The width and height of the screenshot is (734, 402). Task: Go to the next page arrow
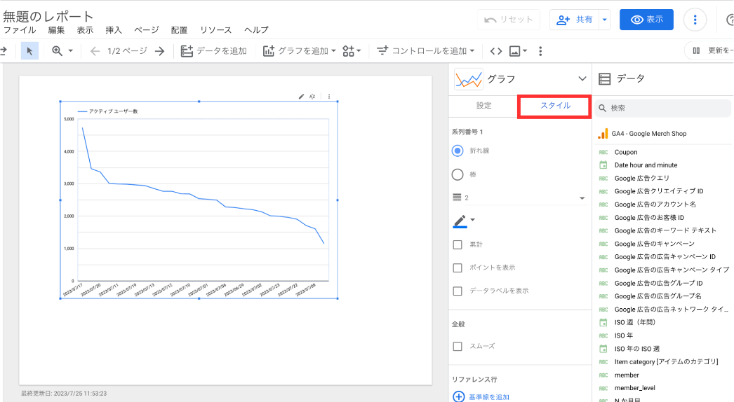click(x=159, y=51)
